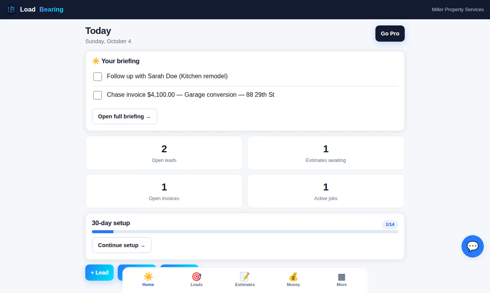Go to the Home sun icon tab

(148, 280)
